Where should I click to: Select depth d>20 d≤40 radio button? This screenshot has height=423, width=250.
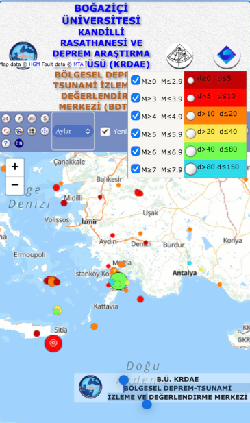coord(190,134)
